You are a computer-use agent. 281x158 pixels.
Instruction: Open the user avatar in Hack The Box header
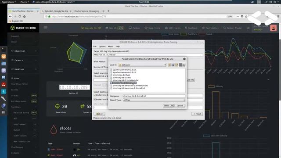coord(273,28)
